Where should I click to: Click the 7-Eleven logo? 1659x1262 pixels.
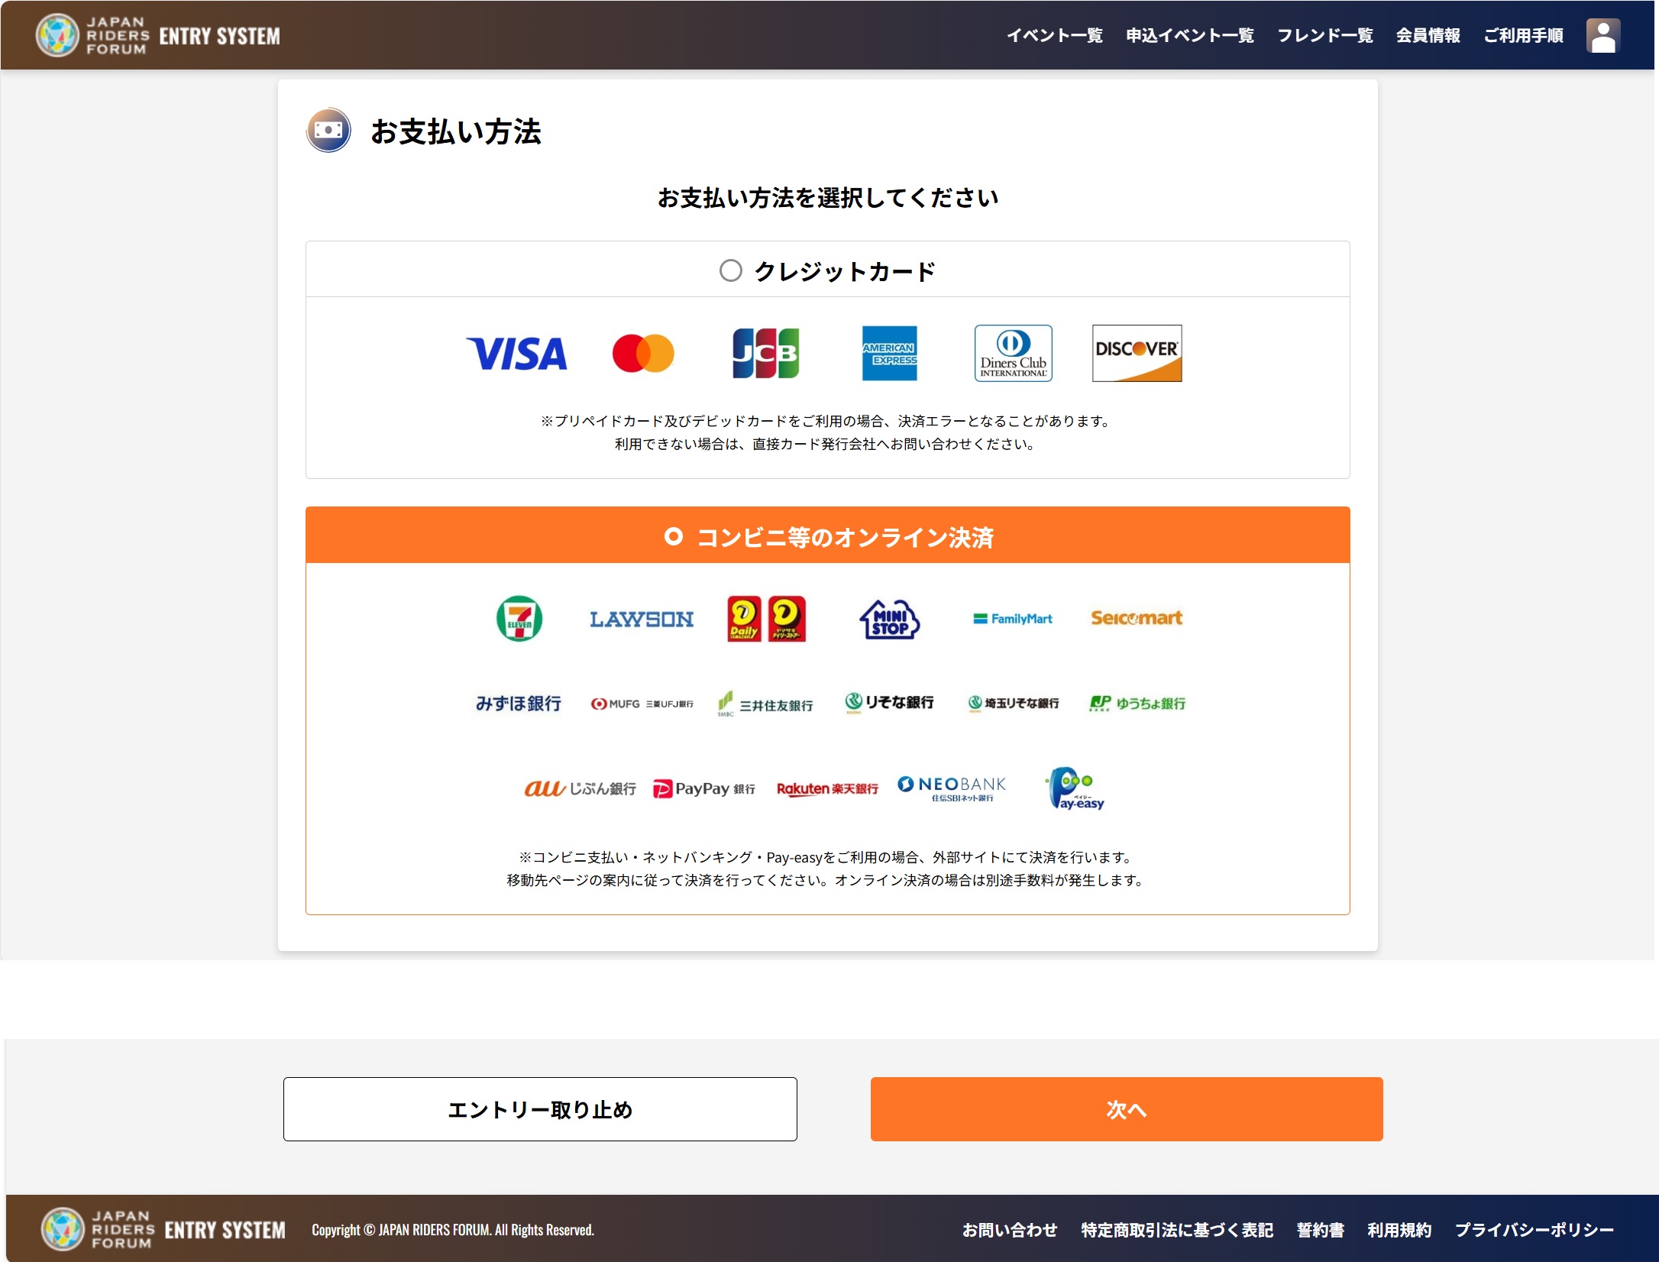pos(519,618)
